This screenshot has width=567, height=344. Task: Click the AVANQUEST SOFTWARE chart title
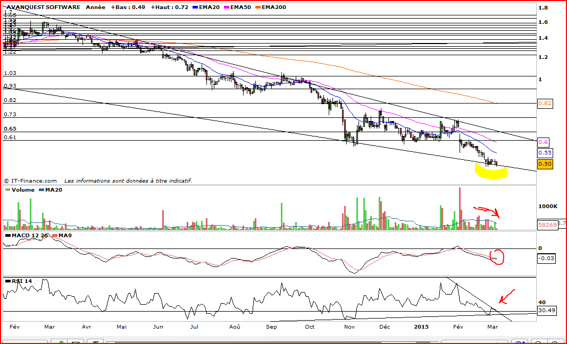tap(44, 7)
